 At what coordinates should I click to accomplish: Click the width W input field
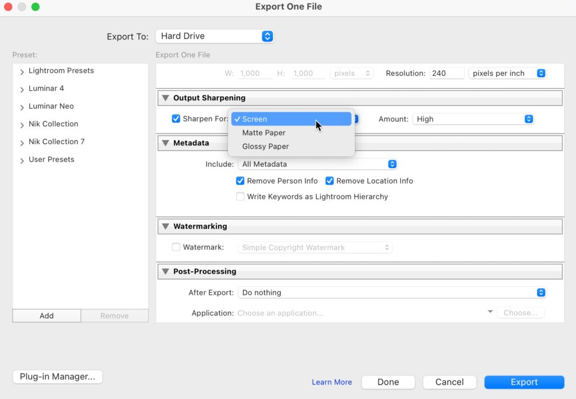[x=255, y=73]
